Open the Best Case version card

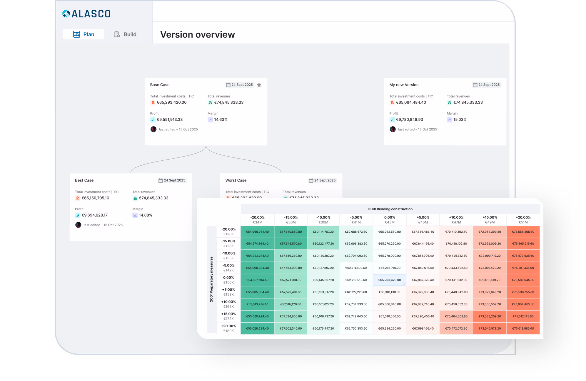tap(84, 180)
